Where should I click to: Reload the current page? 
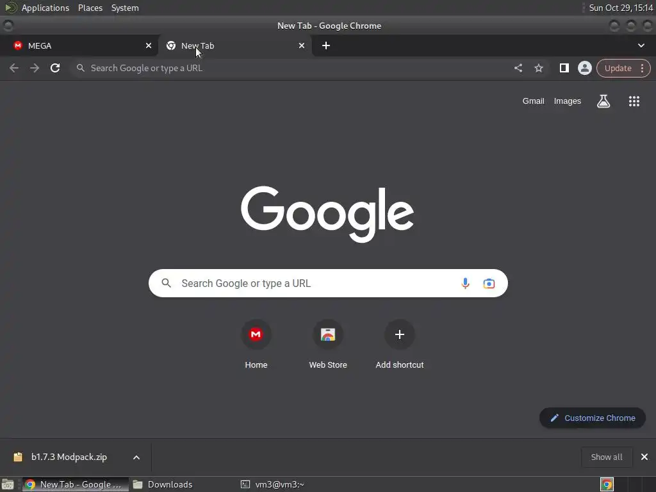(x=55, y=68)
